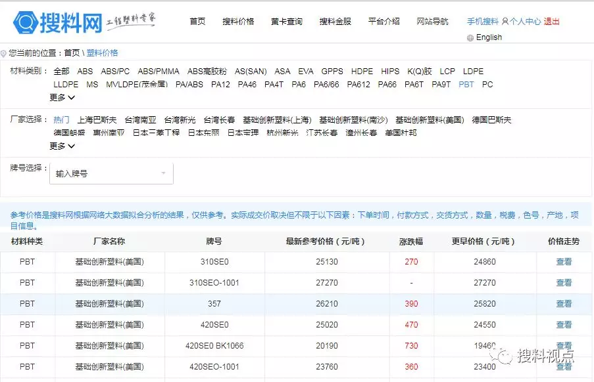Open the 输入牌号 grade dropdown
Screen dimensions: 594x382
[111, 174]
